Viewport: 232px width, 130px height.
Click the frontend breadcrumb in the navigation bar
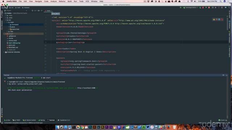tap(26, 8)
